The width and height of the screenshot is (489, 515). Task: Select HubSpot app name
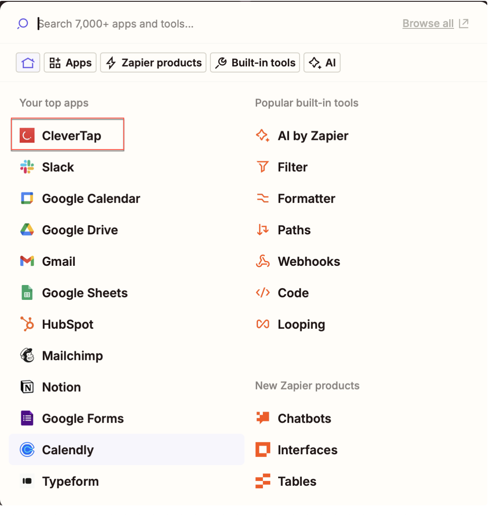tap(68, 324)
